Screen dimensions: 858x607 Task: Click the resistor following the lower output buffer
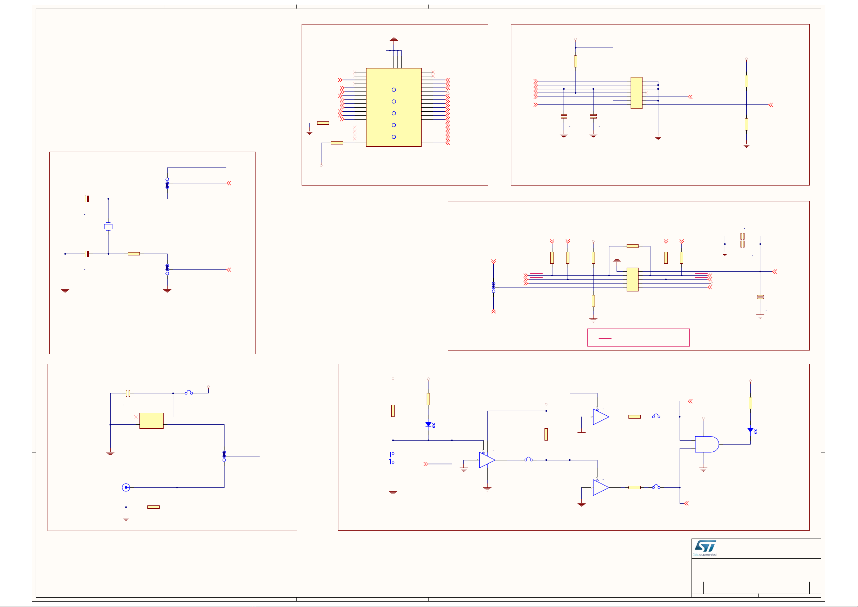click(x=635, y=487)
